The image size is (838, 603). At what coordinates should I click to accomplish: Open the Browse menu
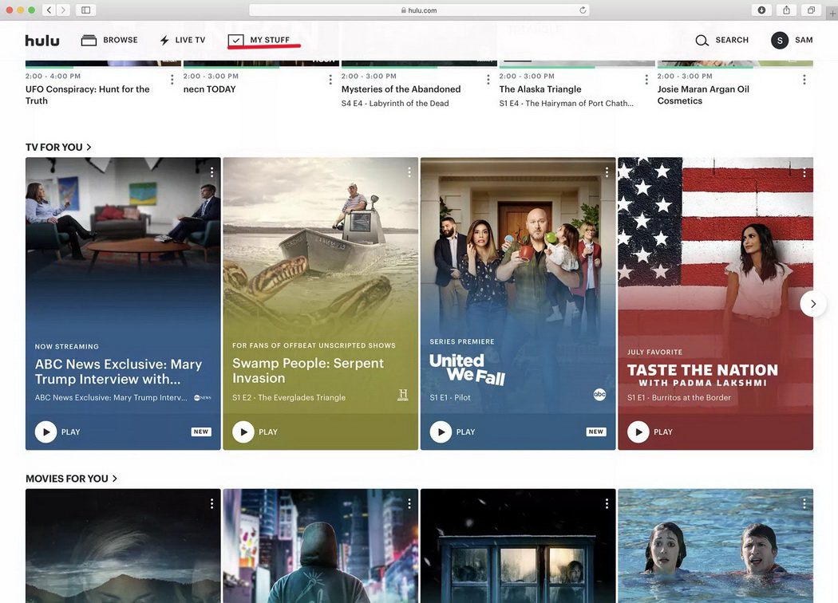109,41
